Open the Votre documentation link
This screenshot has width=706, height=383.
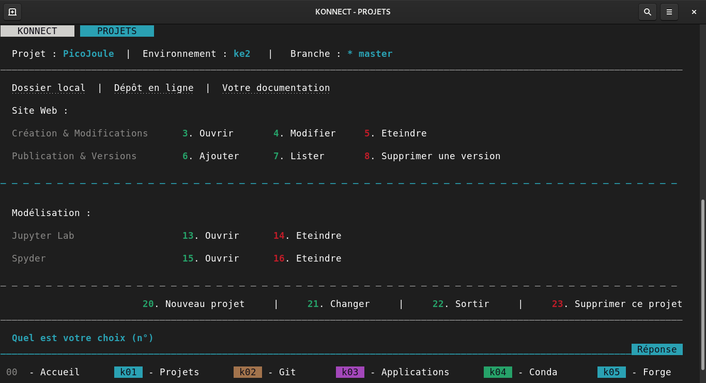click(x=276, y=88)
